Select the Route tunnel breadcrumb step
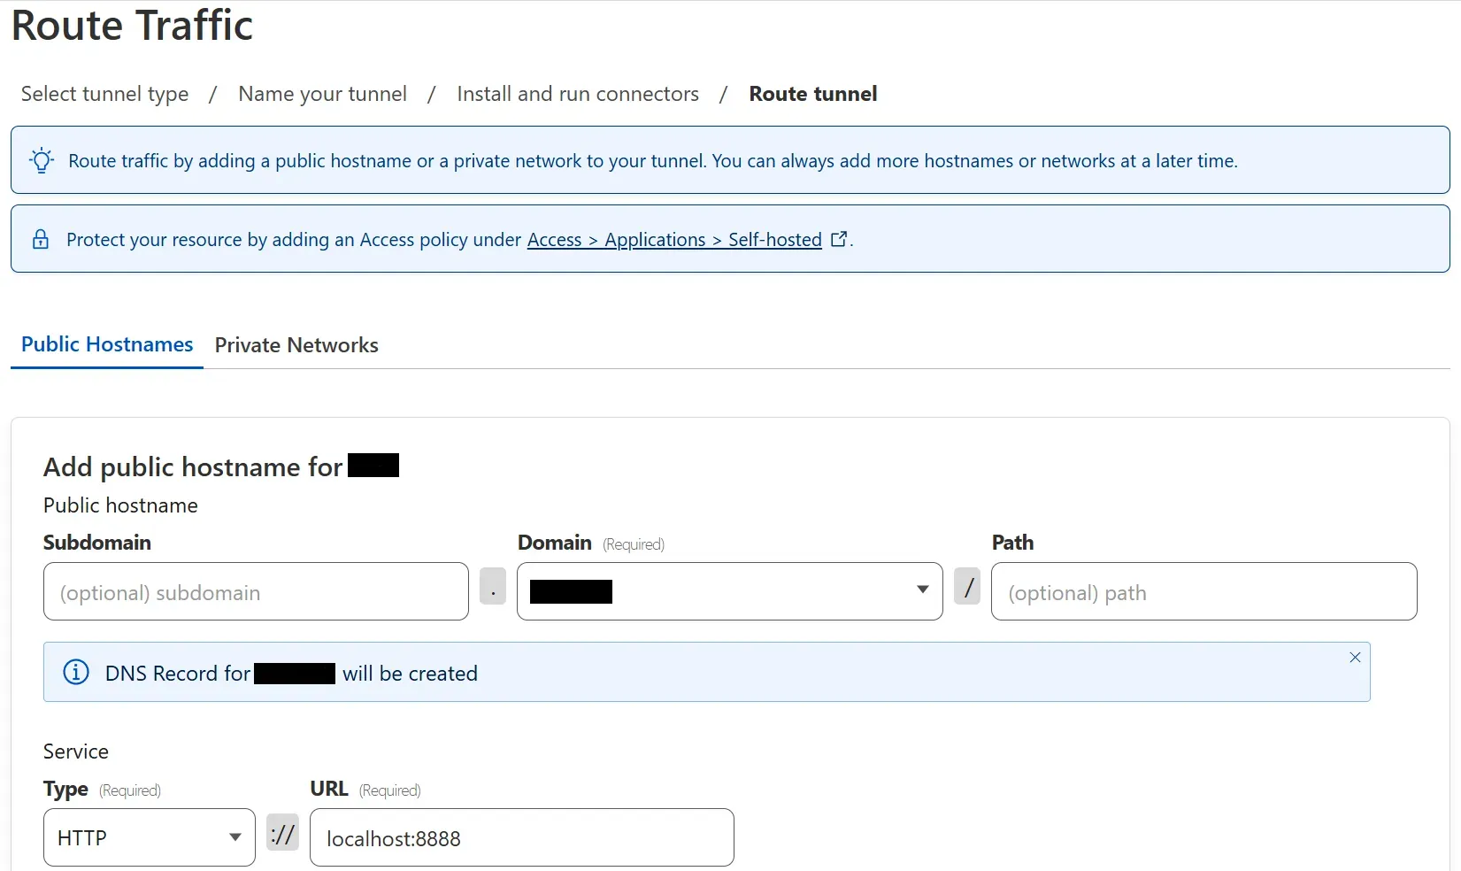 [812, 94]
